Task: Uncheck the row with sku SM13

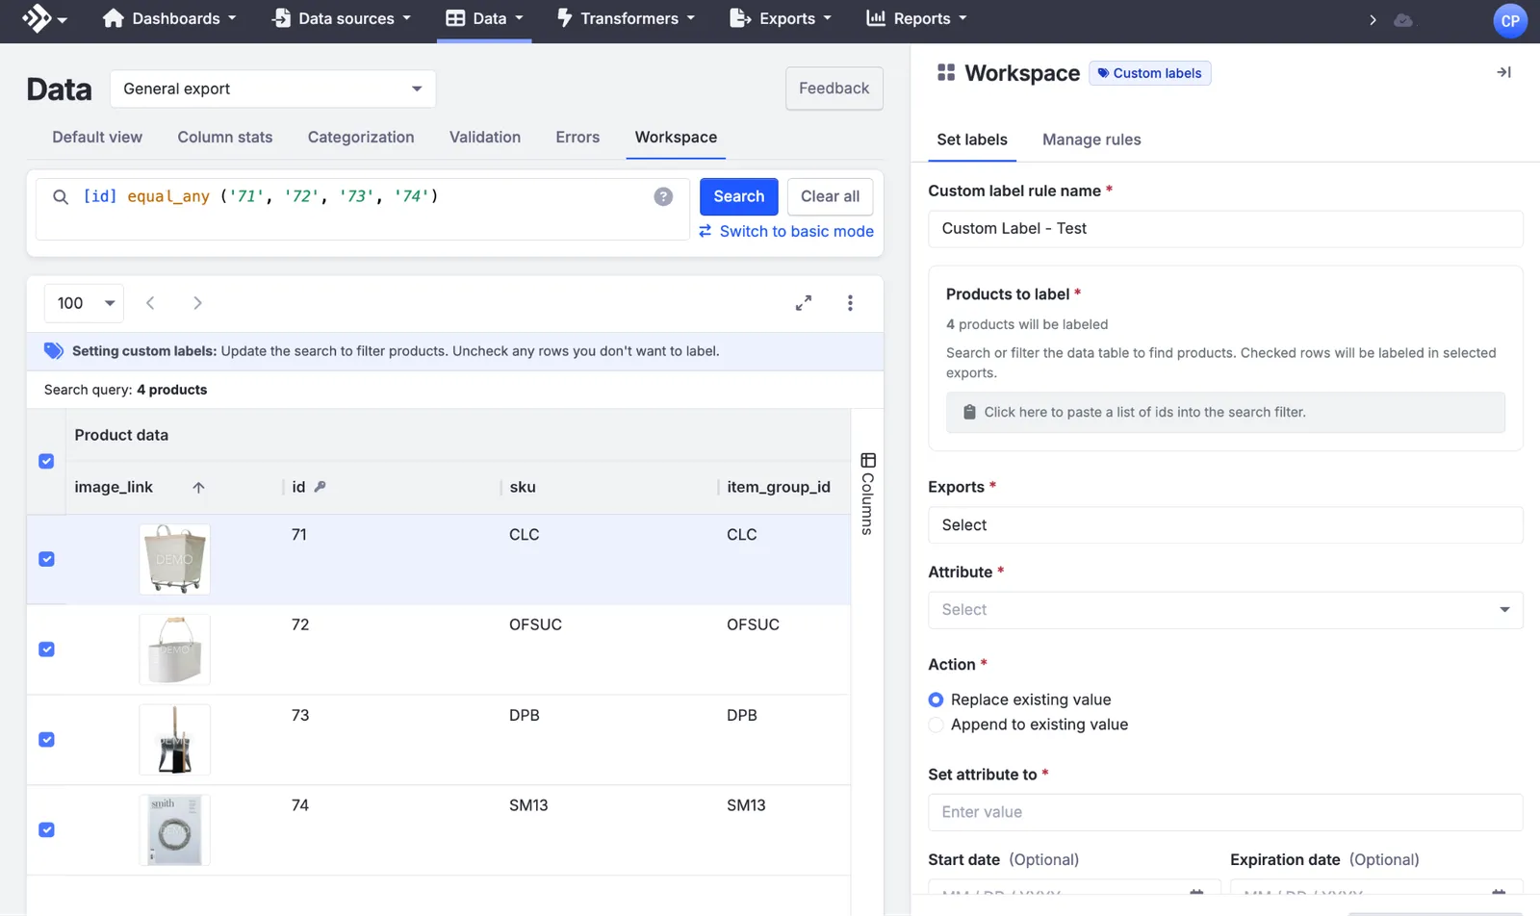Action: (46, 829)
